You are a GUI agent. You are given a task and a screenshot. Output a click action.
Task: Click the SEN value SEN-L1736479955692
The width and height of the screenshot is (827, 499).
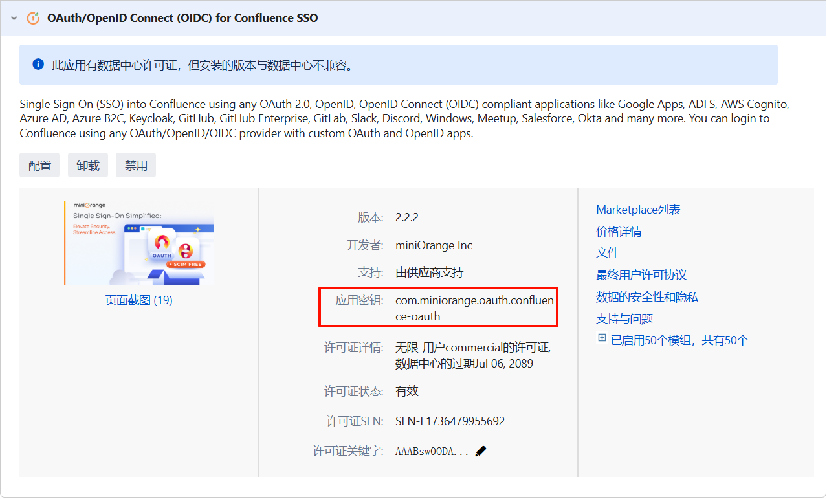coord(450,421)
